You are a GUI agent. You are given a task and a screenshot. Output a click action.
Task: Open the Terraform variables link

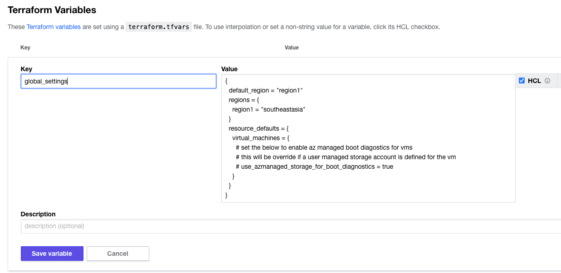(54, 27)
